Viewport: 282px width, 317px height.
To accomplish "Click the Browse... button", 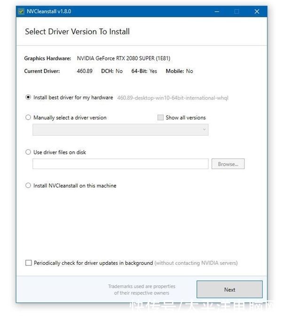I will (x=228, y=164).
